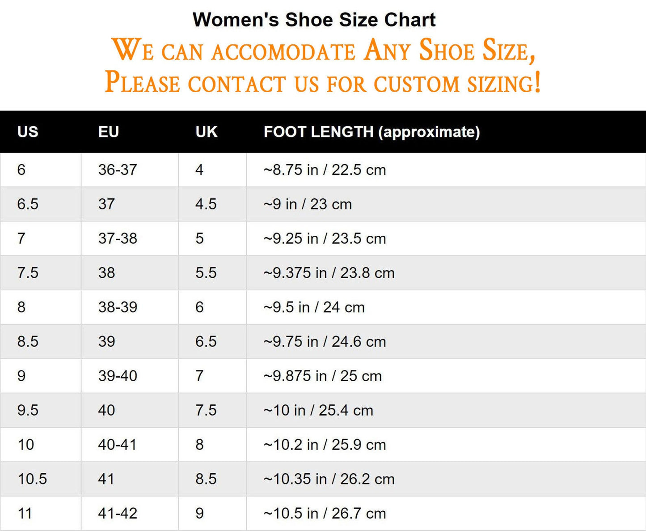Click the orange 'We can accomodate Any Shoe Size' line
Image resolution: width=646 pixels, height=531 pixels.
323,50
